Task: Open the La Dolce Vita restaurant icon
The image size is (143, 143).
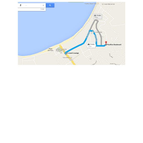Action: click(x=93, y=32)
